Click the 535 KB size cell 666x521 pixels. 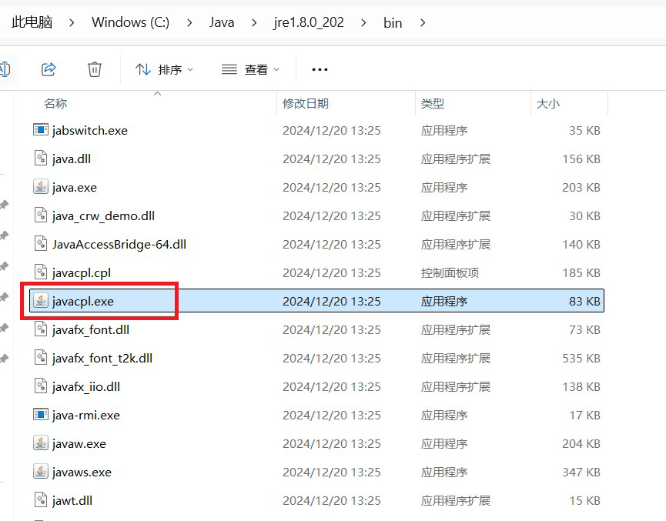581,358
